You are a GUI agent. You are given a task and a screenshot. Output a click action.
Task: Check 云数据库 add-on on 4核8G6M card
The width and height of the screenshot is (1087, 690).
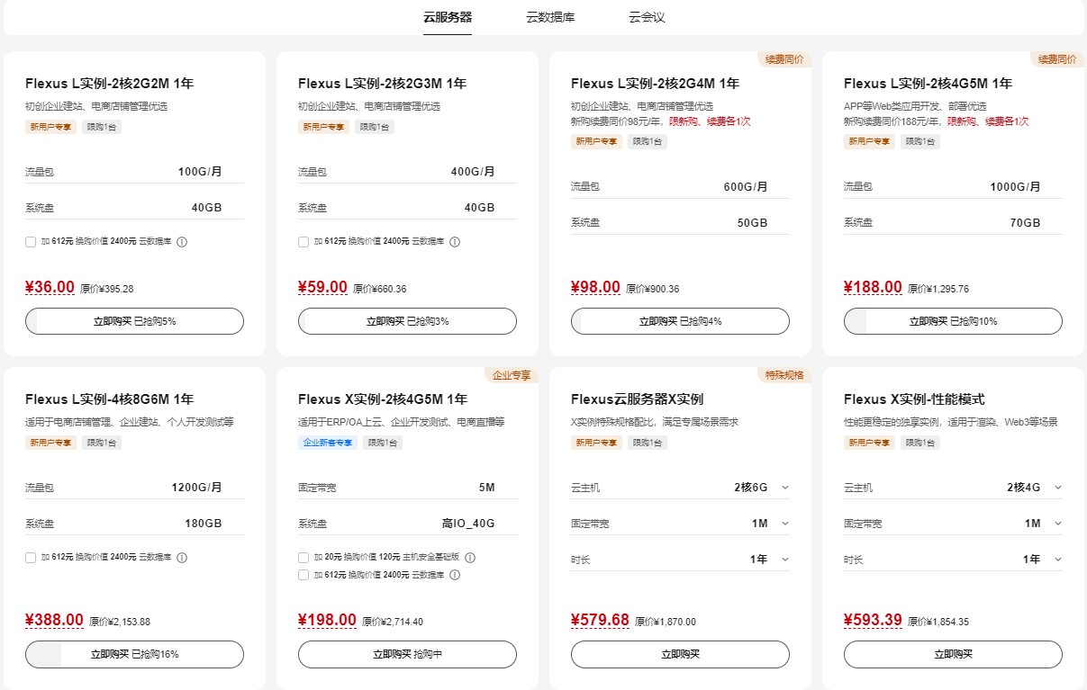(x=31, y=558)
